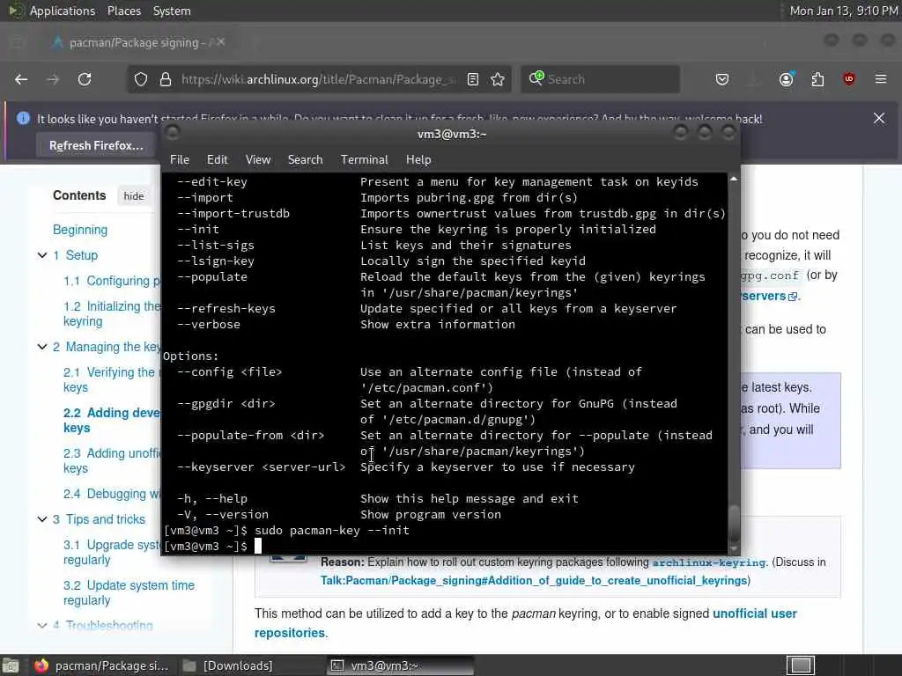
Task: Hide the Contents sidebar
Action: pyautogui.click(x=134, y=196)
